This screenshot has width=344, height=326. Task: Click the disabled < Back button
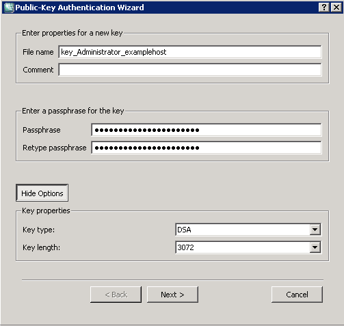pos(116,295)
